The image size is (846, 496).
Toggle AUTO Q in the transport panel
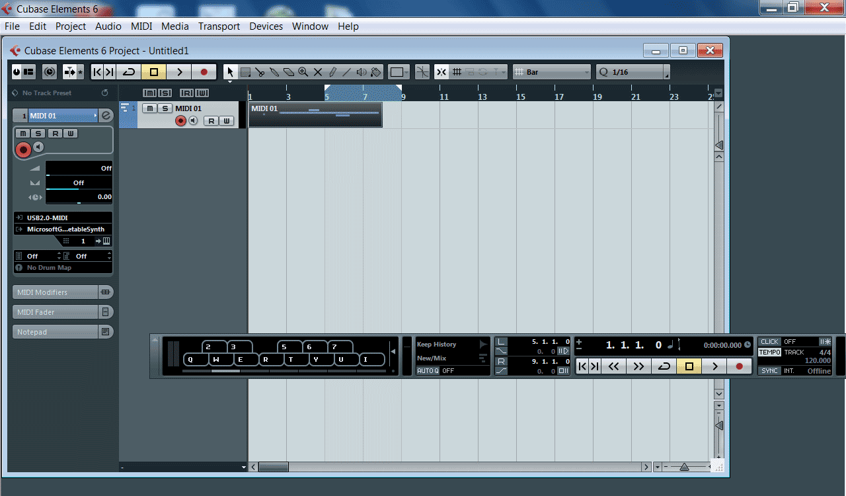(428, 371)
